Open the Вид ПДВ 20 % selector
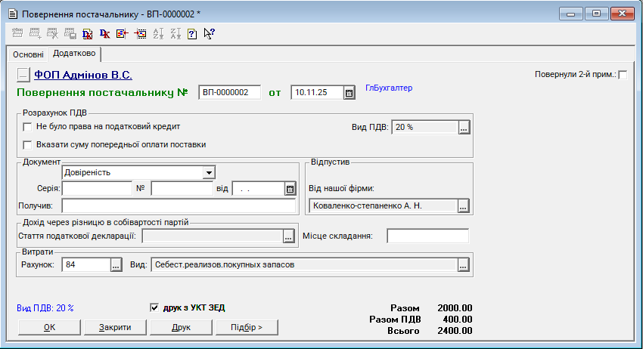Screen dimensions: 643x349 [x=464, y=128]
